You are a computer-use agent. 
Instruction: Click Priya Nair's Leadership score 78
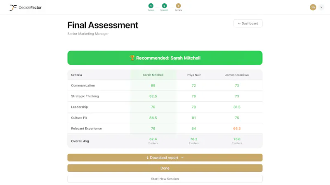[193, 107]
